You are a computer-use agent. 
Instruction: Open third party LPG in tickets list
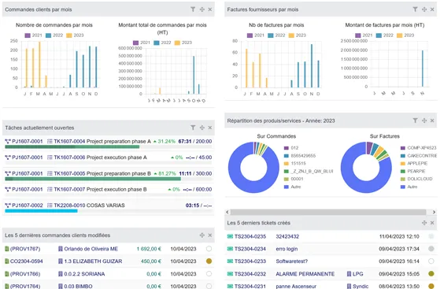[355, 274]
